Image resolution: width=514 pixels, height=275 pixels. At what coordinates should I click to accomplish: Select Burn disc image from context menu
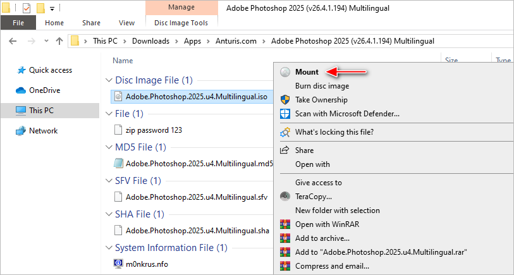click(x=322, y=86)
